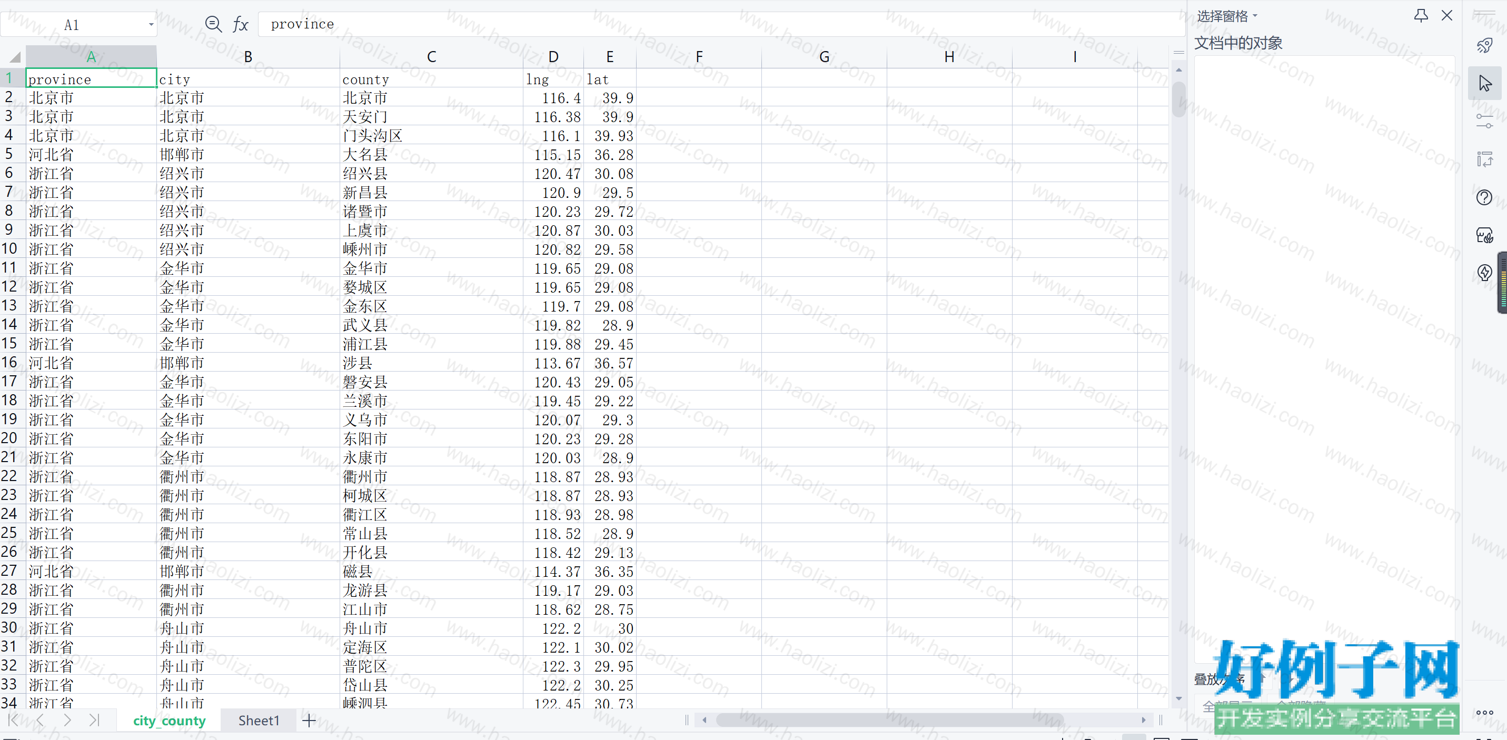Viewport: 1507px width, 740px height.
Task: Click the horizontal scrollbar right arrow
Action: pos(1144,720)
